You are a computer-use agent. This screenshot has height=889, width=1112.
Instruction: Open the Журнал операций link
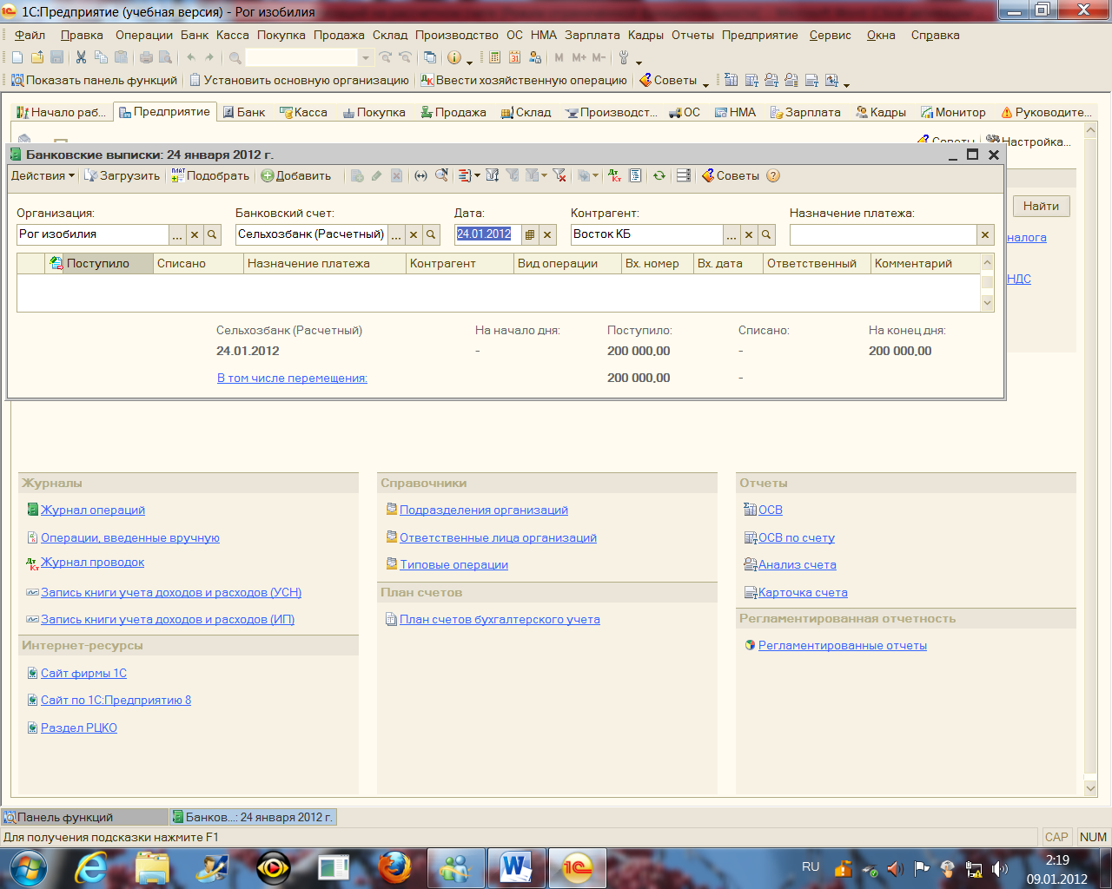93,510
